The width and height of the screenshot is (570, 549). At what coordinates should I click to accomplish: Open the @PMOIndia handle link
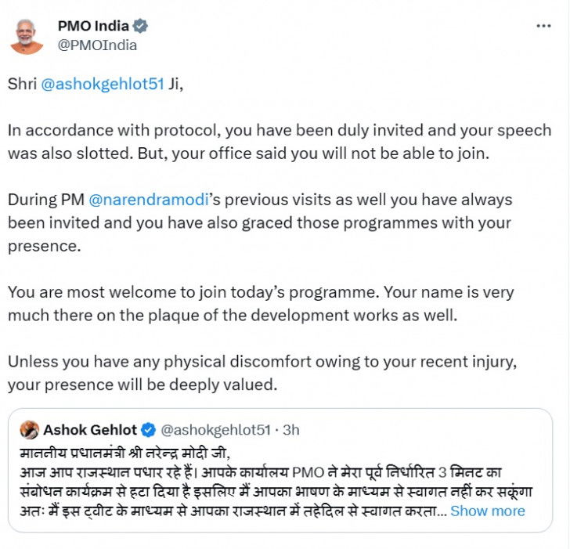coord(97,45)
